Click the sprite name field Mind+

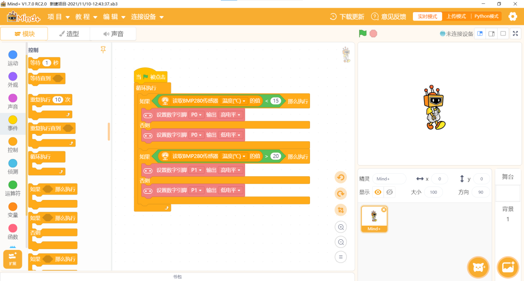click(x=389, y=179)
